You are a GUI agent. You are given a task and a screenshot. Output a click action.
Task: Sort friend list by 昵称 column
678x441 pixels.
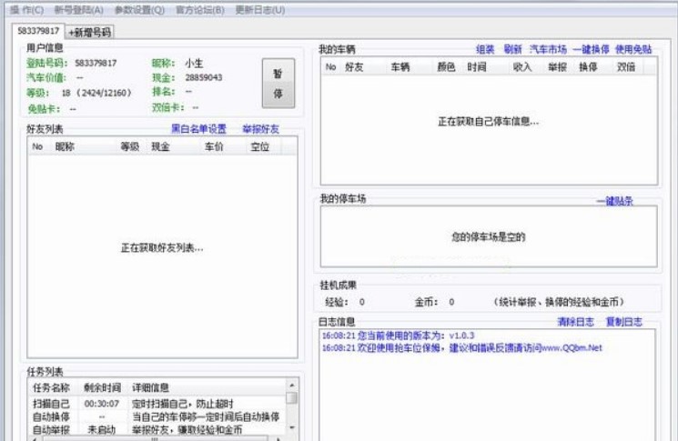tap(65, 147)
